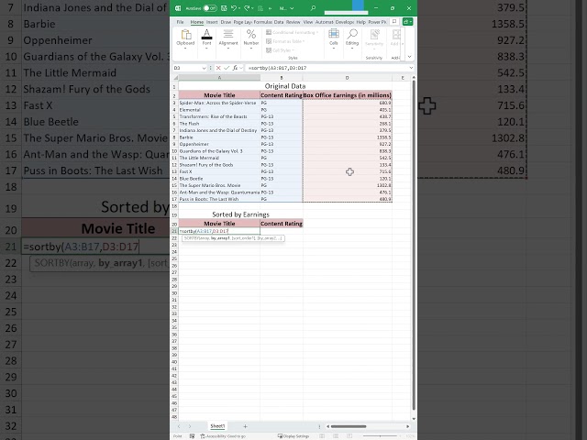Open the Help ribbon tab
This screenshot has height=440, width=587.
[360, 22]
